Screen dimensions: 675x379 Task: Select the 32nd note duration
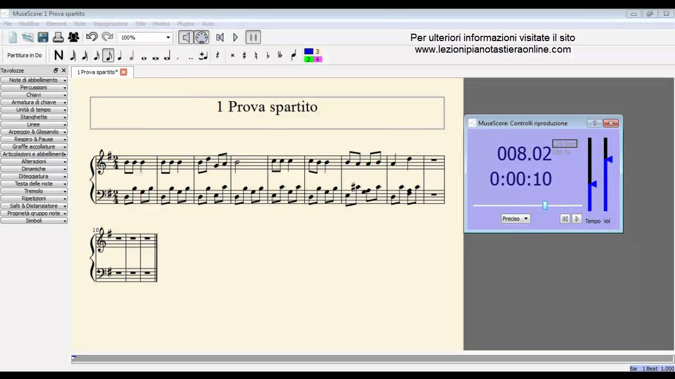[x=84, y=55]
